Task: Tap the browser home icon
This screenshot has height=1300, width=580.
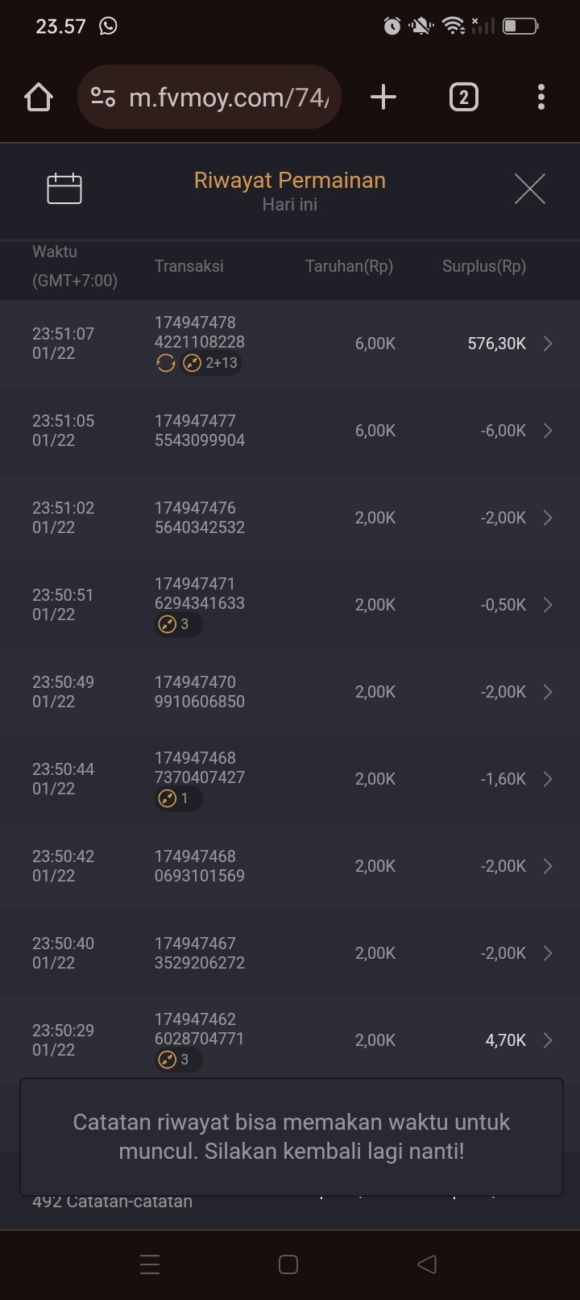Action: pos(39,98)
